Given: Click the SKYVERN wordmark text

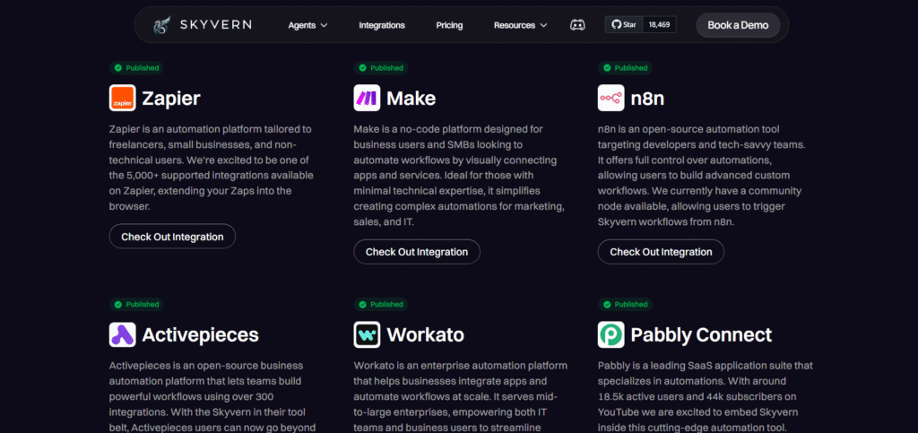Looking at the screenshot, I should click(215, 24).
